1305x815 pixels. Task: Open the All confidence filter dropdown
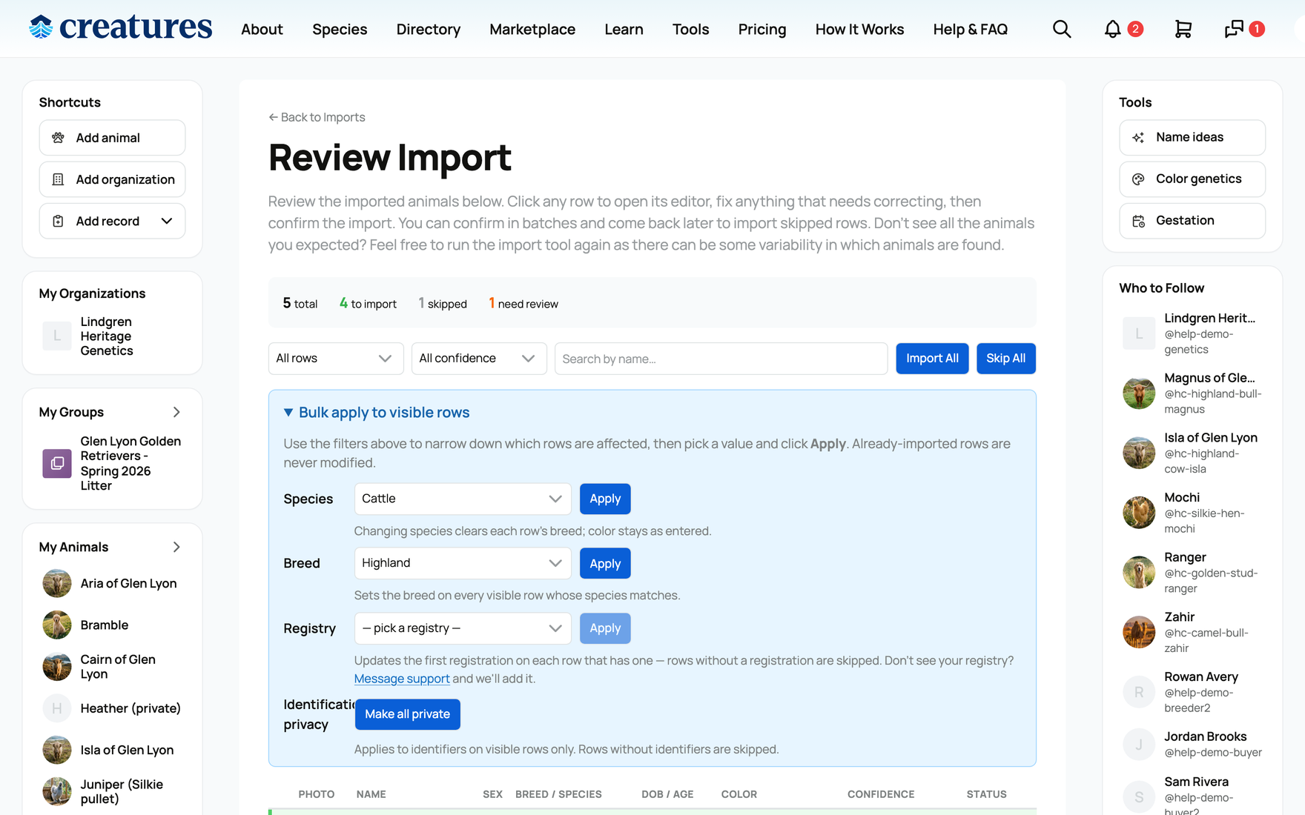click(x=479, y=359)
